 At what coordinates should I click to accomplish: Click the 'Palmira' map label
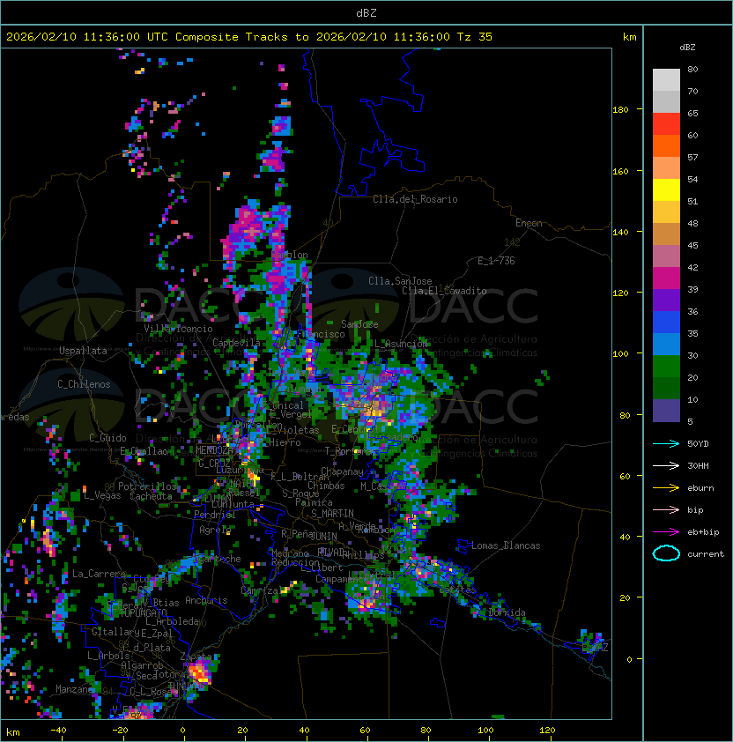click(314, 502)
